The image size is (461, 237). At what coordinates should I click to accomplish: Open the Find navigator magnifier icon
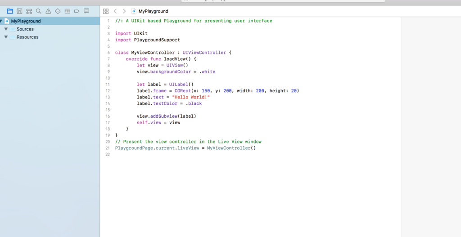39,11
